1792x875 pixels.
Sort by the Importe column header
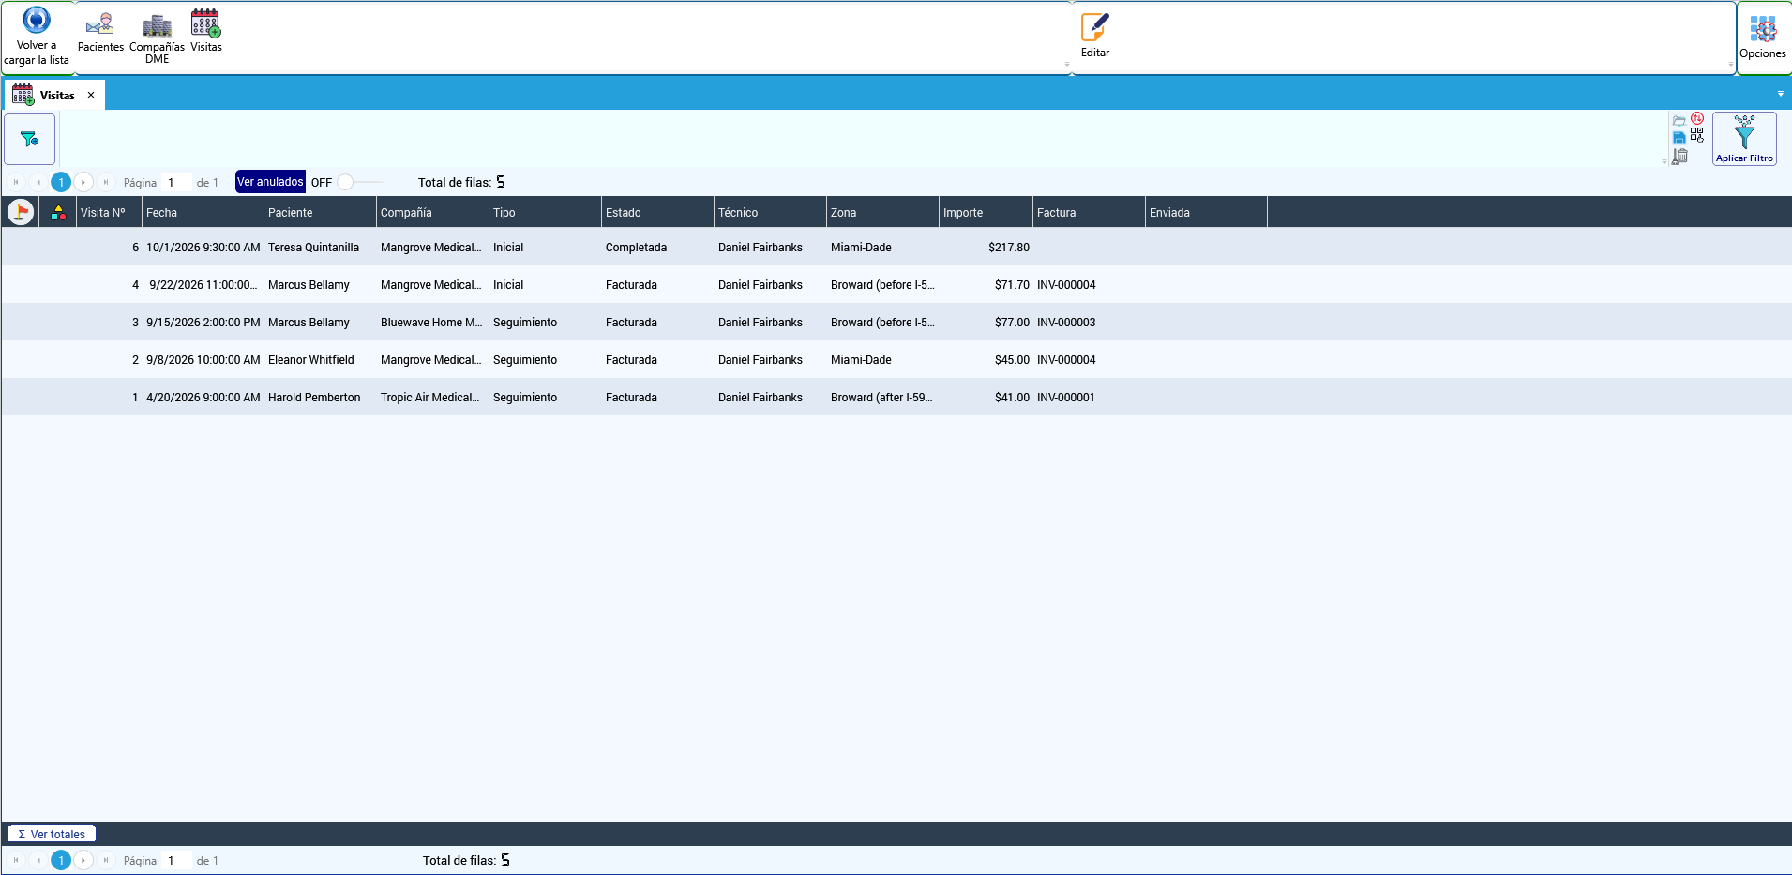point(986,212)
